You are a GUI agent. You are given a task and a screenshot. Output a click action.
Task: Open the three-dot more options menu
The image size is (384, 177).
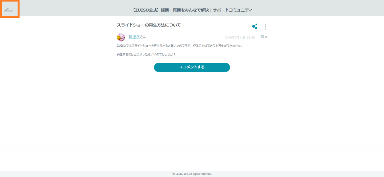(265, 27)
